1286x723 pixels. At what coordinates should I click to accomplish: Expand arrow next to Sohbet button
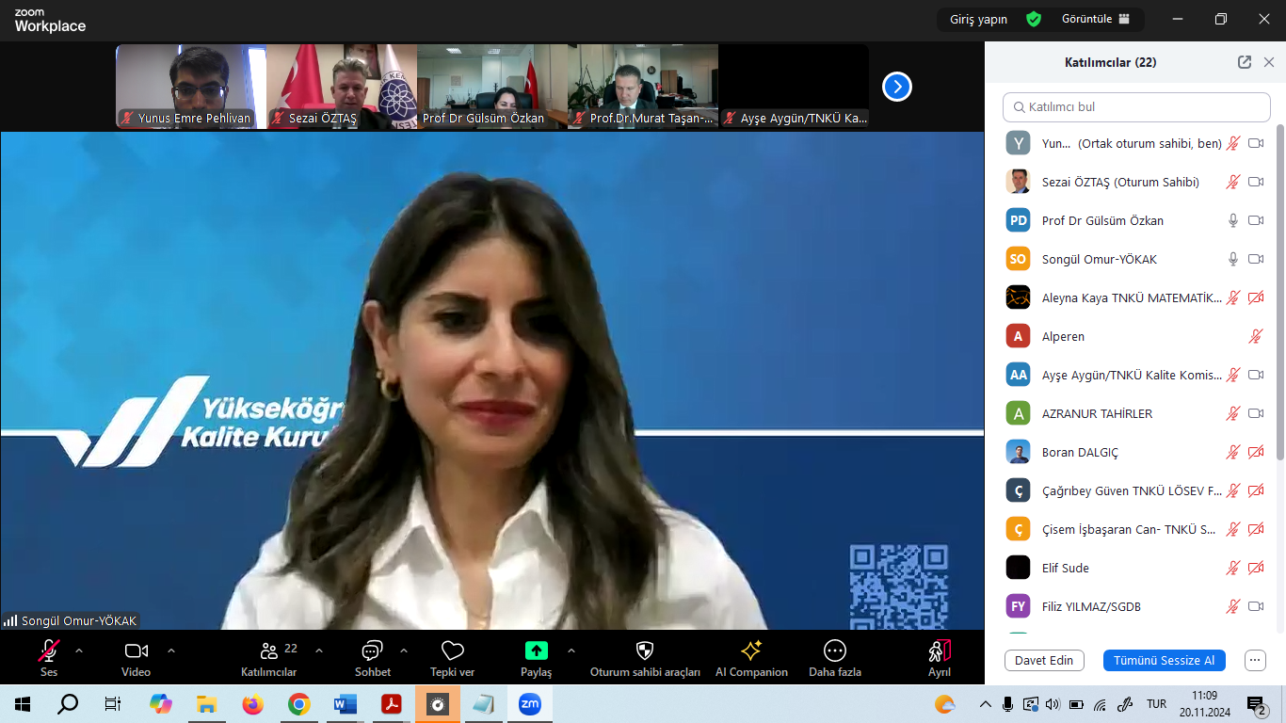point(404,651)
